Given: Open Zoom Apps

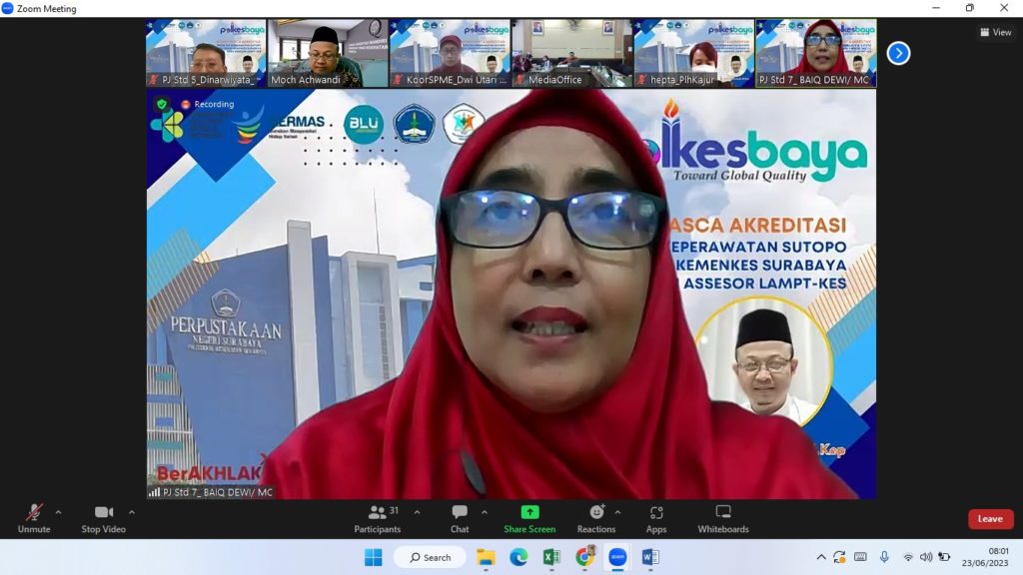Looking at the screenshot, I should tap(656, 519).
